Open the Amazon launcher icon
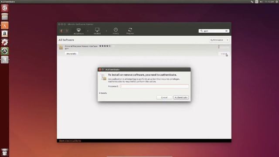The image size is (279, 157). pos(5,34)
